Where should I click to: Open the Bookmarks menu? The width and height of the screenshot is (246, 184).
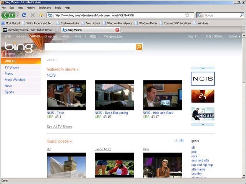pos(45,8)
